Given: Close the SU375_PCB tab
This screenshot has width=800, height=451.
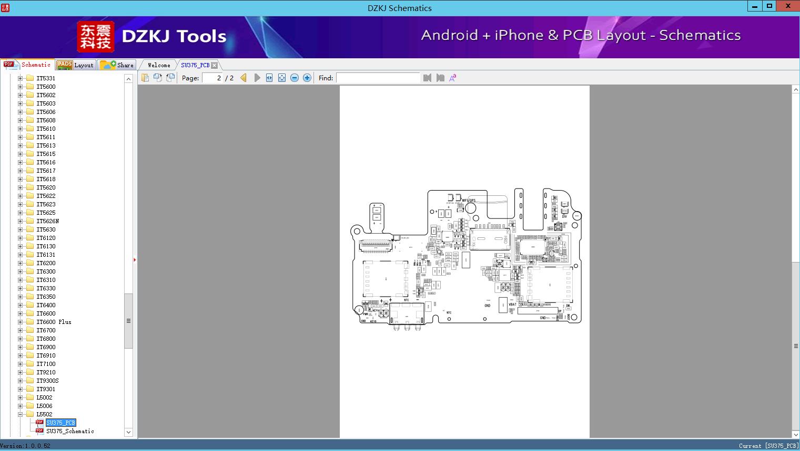Looking at the screenshot, I should [x=214, y=65].
